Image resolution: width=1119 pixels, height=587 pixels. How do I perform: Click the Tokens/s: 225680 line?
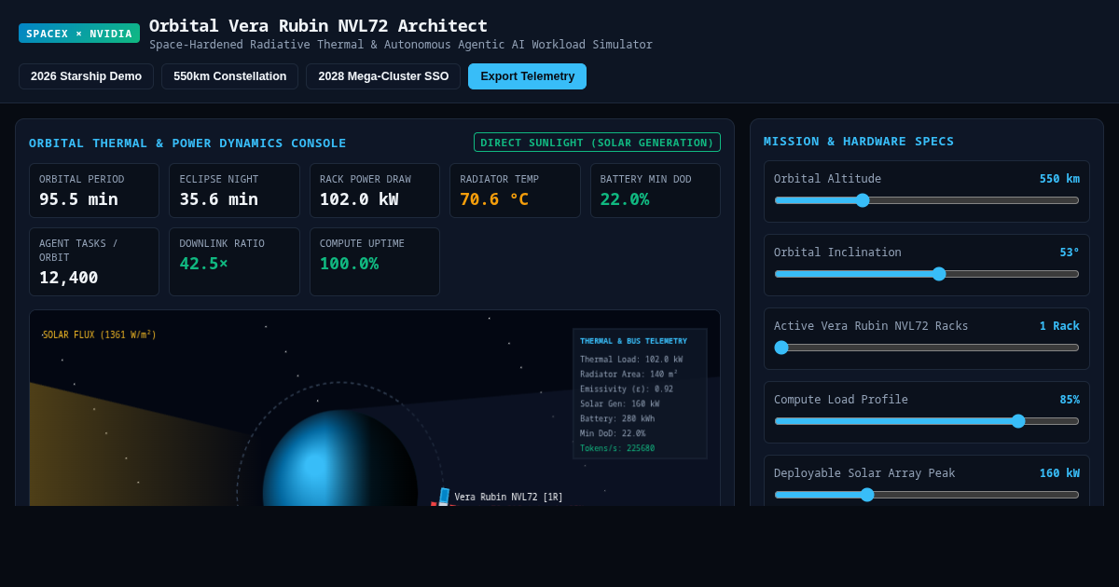617,449
